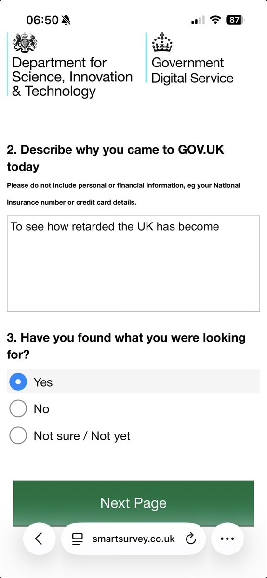Focus the GOV.UK visit reason text box
The width and height of the screenshot is (267, 578).
pos(133,263)
